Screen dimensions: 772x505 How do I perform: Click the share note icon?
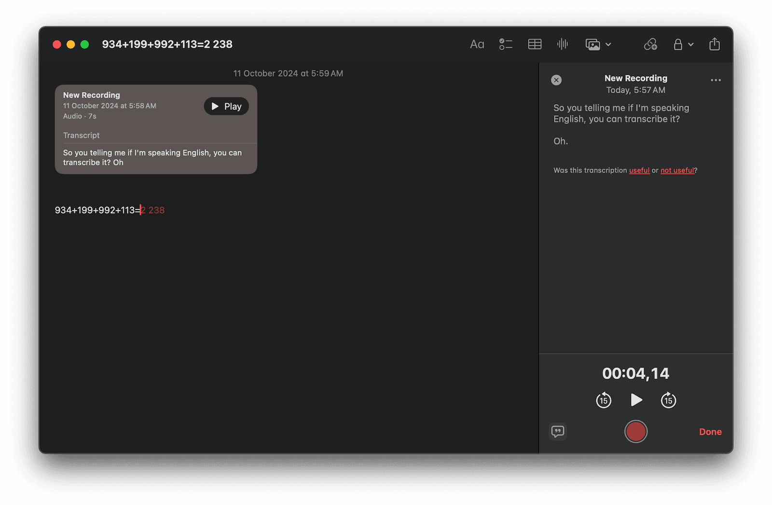click(x=715, y=44)
